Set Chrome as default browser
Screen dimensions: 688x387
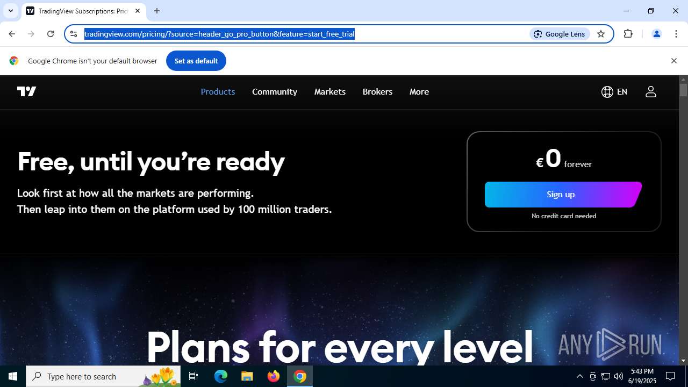tap(196, 61)
